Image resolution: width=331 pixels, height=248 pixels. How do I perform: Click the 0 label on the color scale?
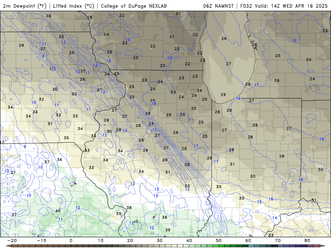click(71, 241)
